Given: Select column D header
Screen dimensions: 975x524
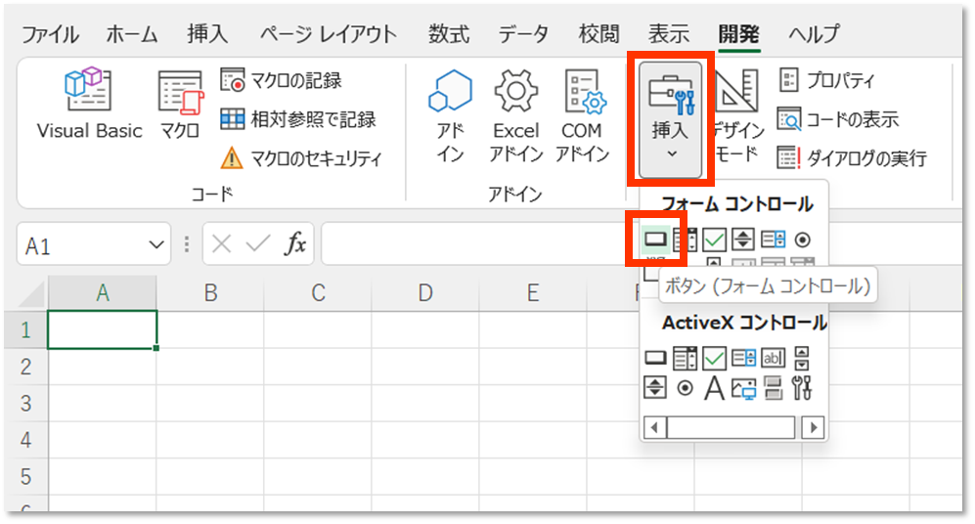Looking at the screenshot, I should pyautogui.click(x=425, y=292).
